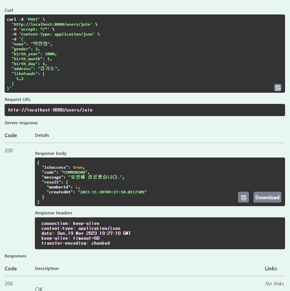Click the documented responses code 200
Image resolution: width=290 pixels, height=291 pixels.
click(x=9, y=283)
